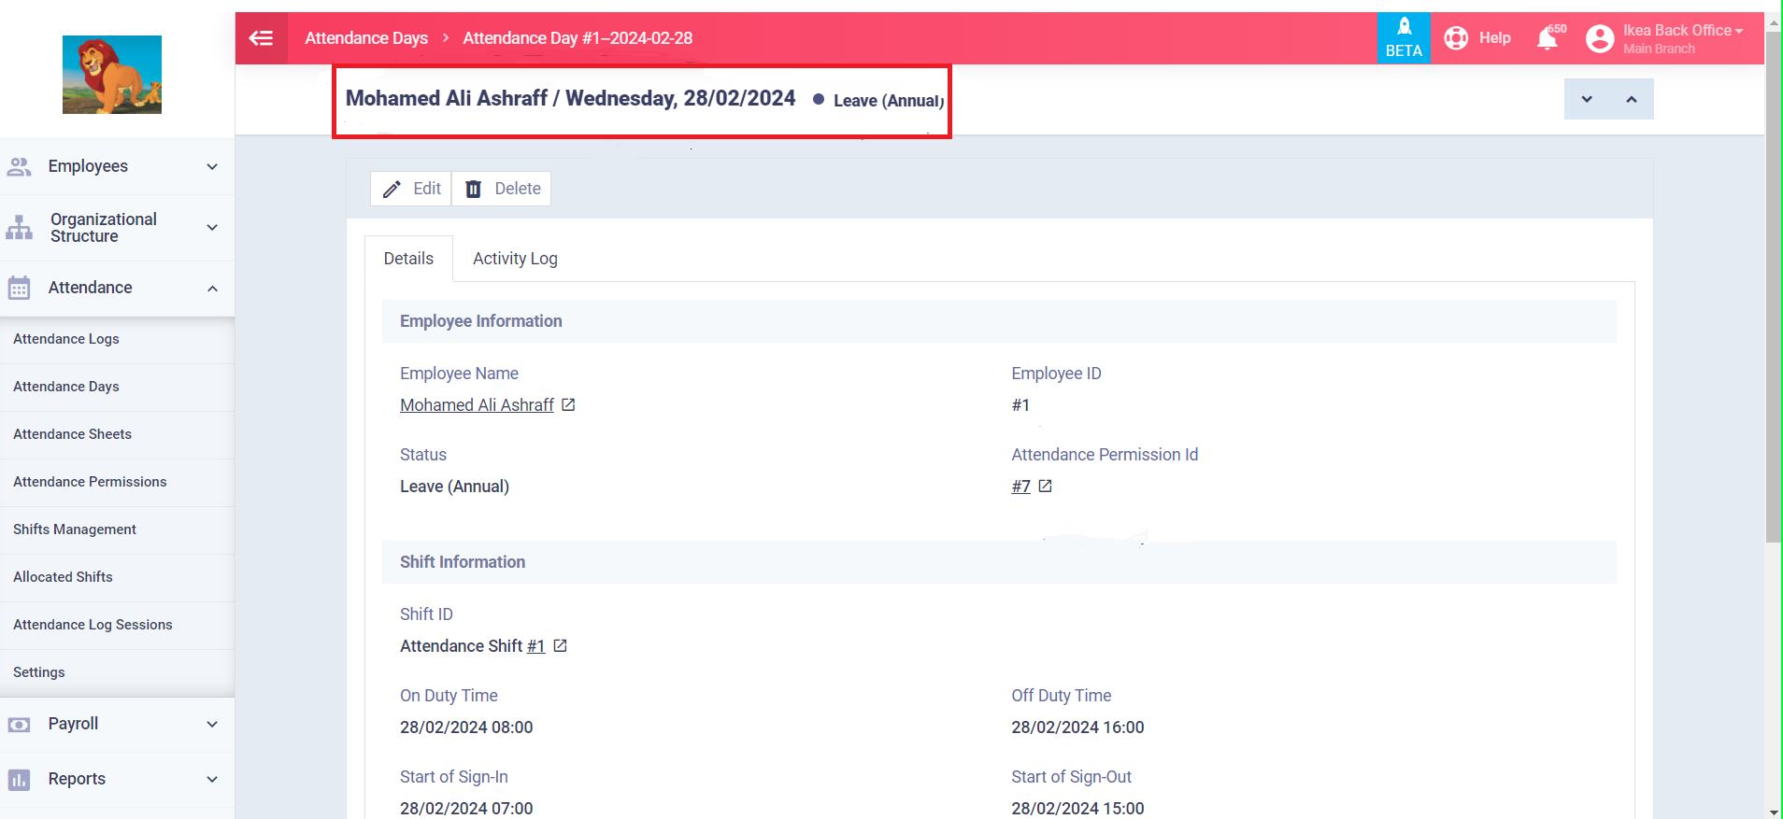Switch to the Activity Log tab
This screenshot has width=1783, height=819.
point(515,259)
